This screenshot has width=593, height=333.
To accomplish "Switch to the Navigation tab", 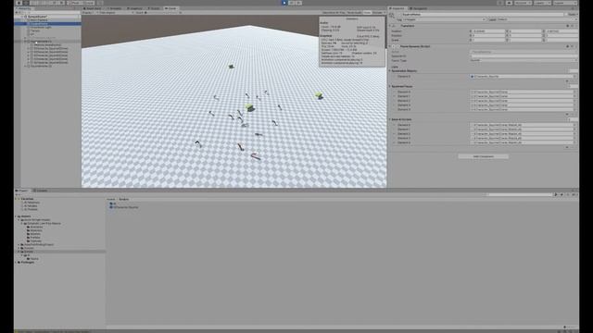I will [419, 8].
